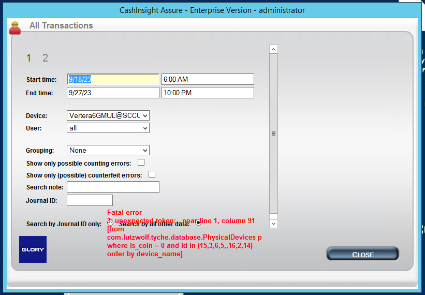
Task: Click the order by device_name error text
Action: click(145, 254)
